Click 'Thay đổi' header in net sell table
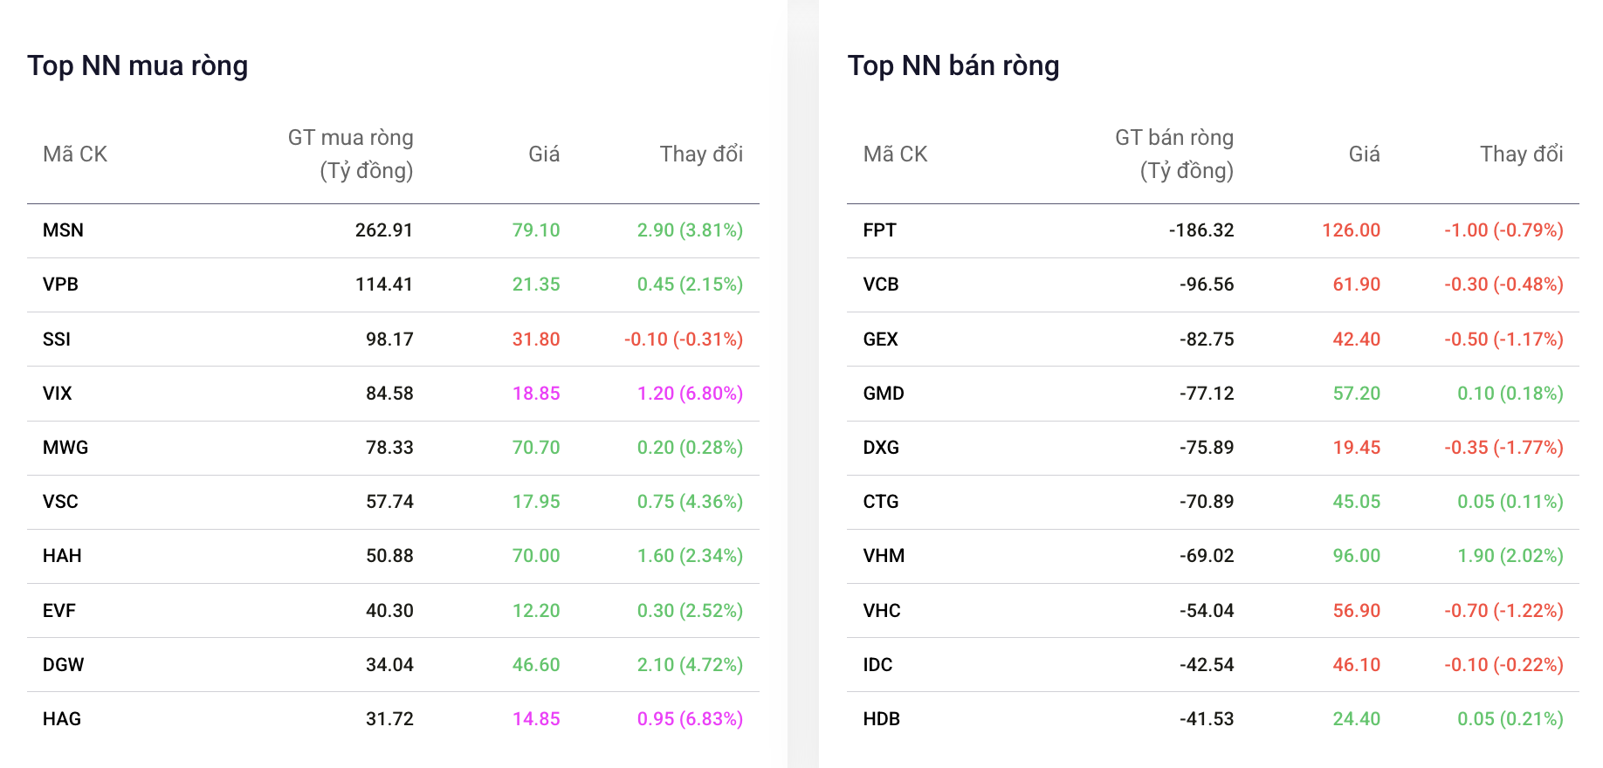The width and height of the screenshot is (1603, 768). coord(1522,154)
